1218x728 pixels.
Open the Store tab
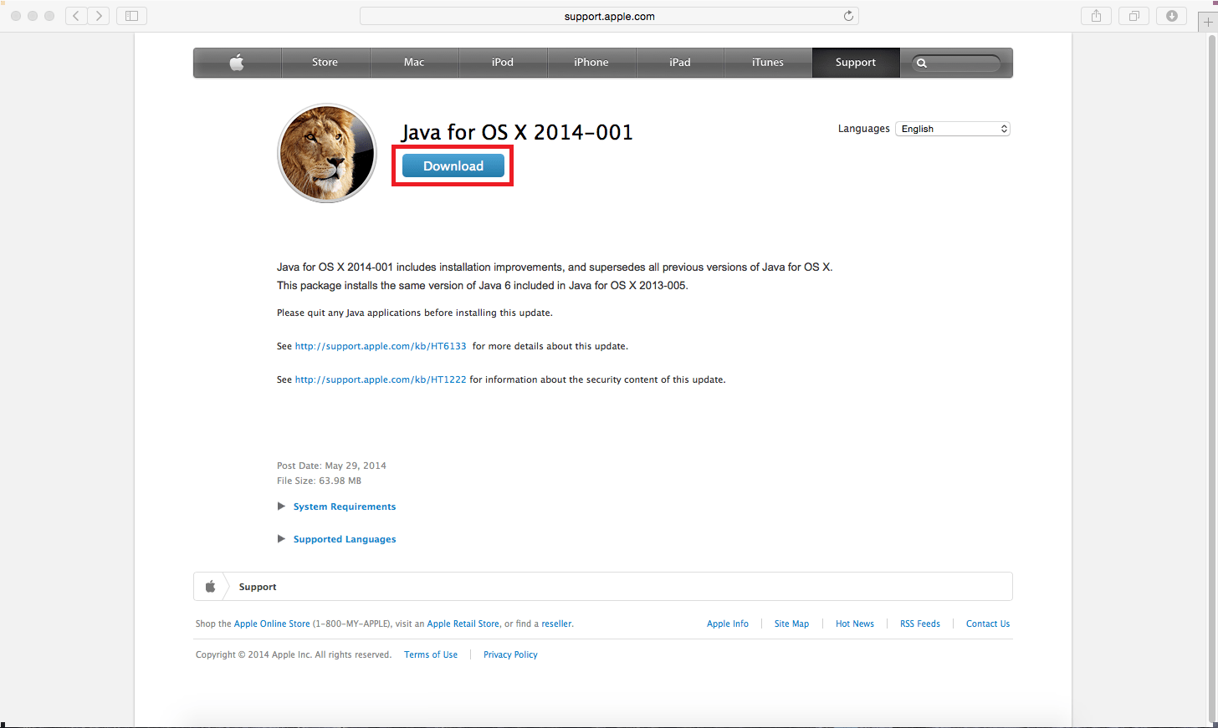pyautogui.click(x=325, y=63)
